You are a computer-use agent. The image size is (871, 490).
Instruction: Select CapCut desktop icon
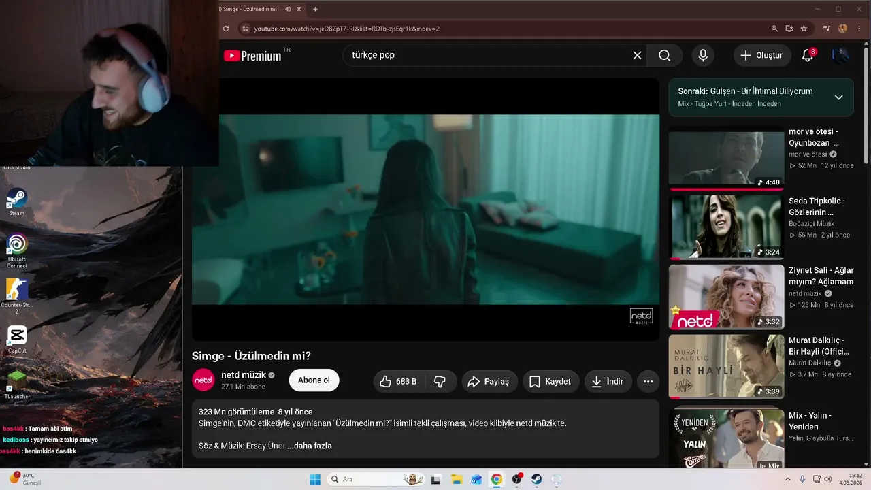pyautogui.click(x=17, y=340)
